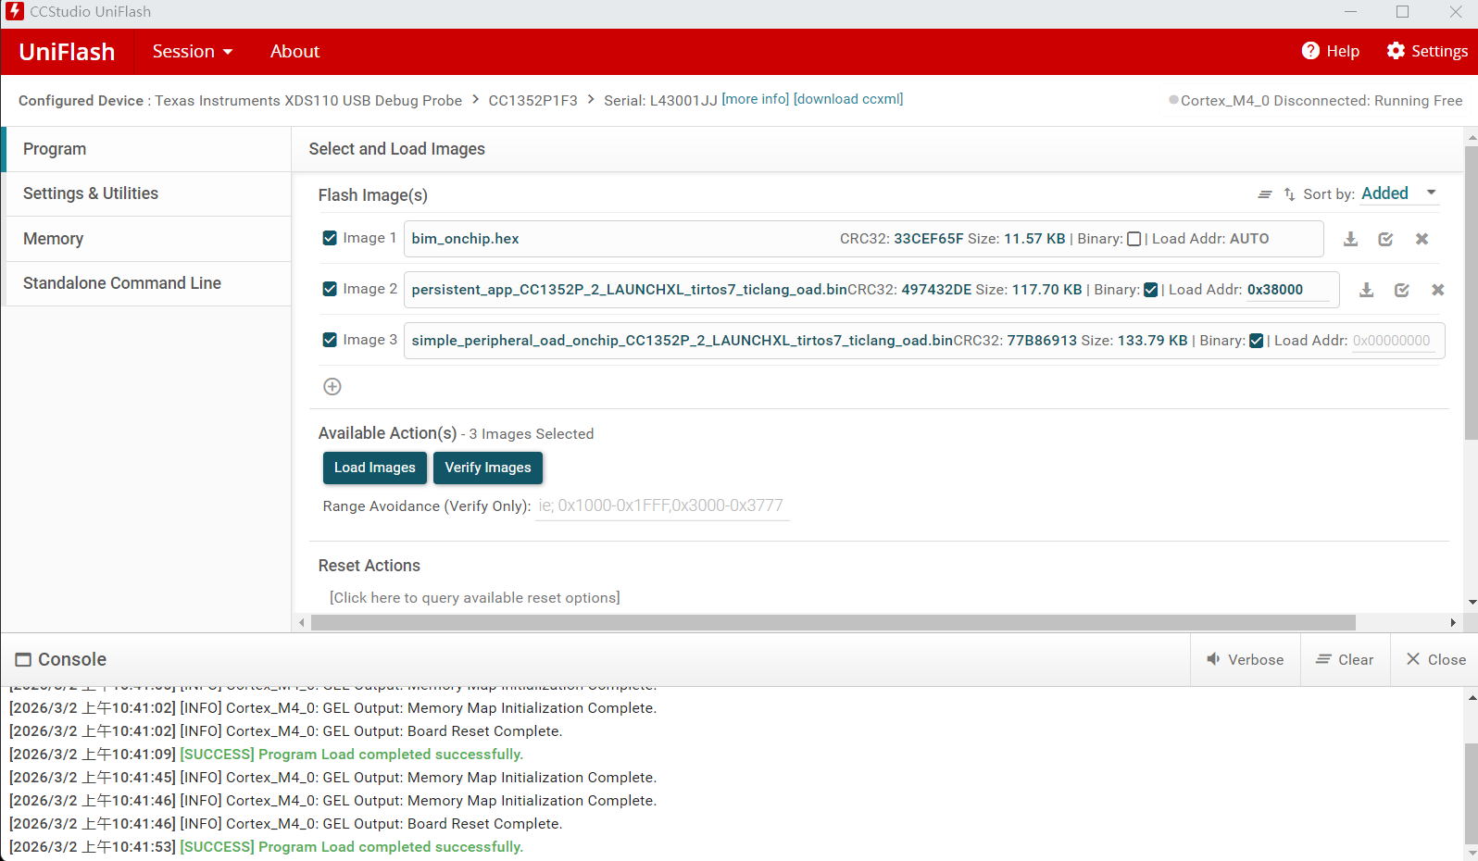Close the Console panel
The height and width of the screenshot is (861, 1478).
coord(1435,659)
